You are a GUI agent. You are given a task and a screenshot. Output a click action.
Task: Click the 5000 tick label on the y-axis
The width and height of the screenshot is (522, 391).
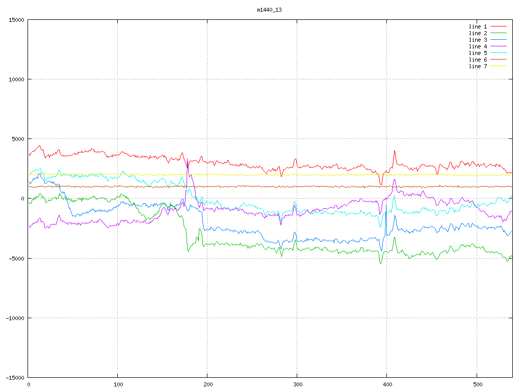coord(17,139)
